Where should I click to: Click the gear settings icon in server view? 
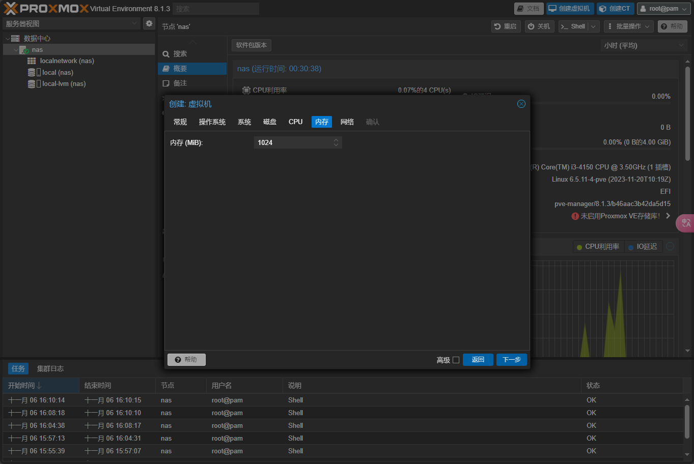click(149, 23)
